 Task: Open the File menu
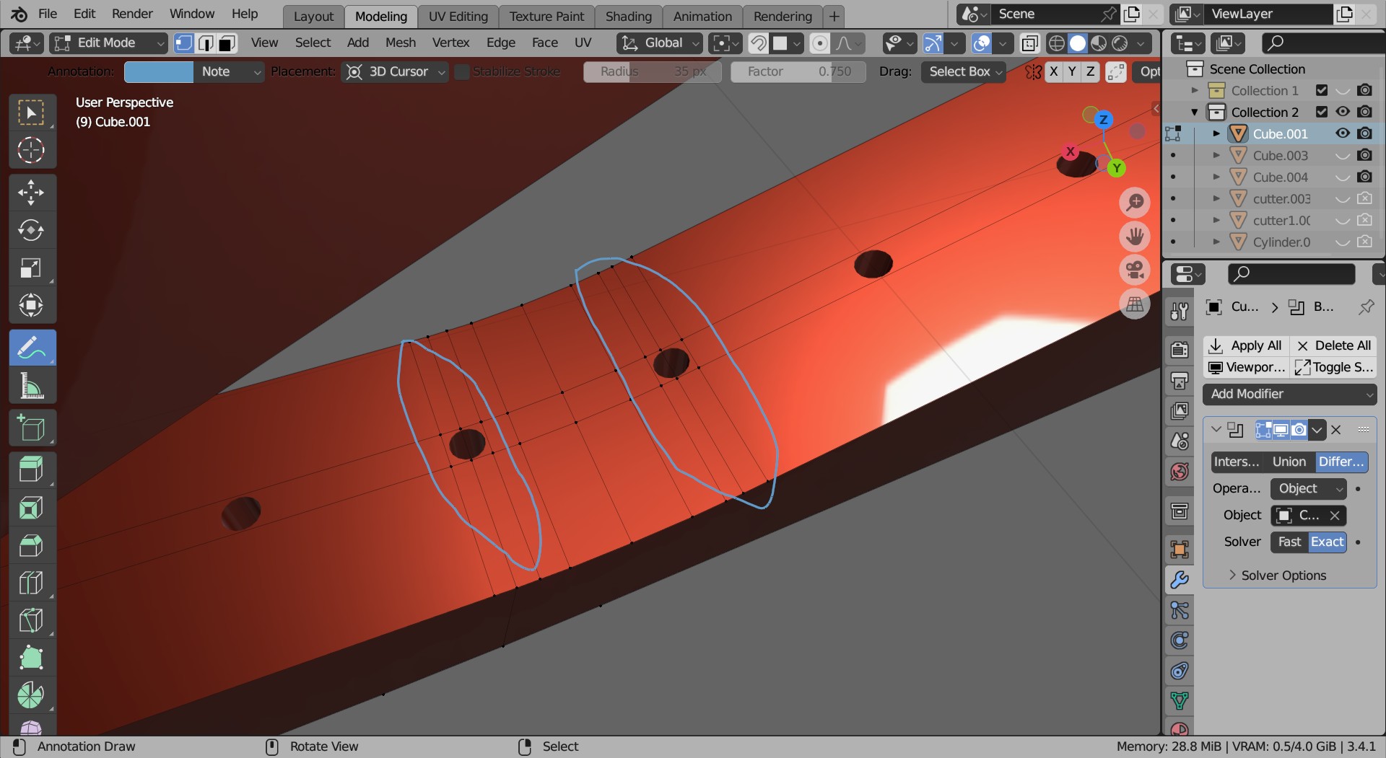click(x=48, y=14)
